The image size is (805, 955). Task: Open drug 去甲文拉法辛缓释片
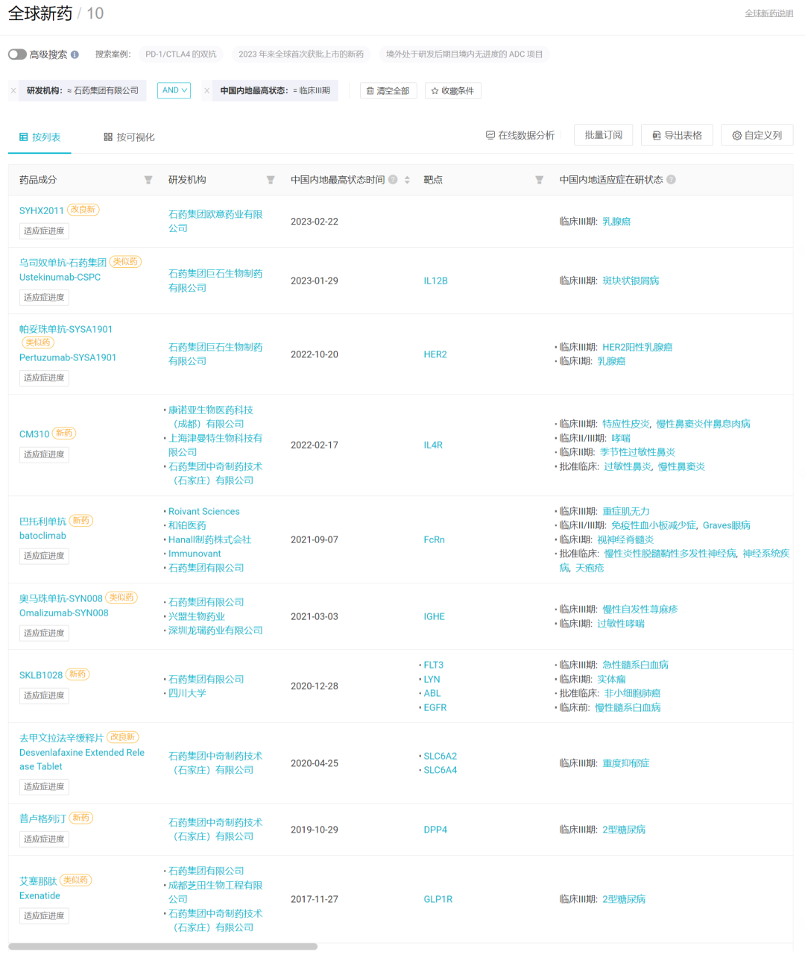click(61, 738)
